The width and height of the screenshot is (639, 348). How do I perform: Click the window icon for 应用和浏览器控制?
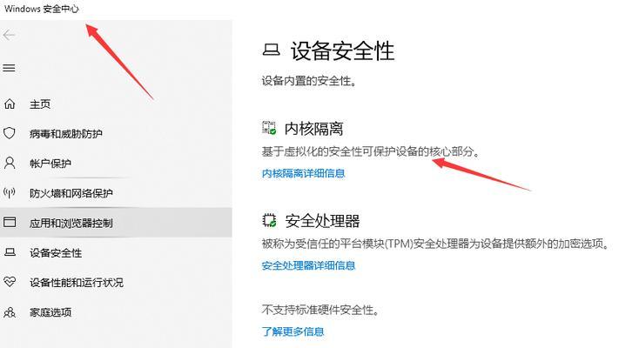click(10, 222)
